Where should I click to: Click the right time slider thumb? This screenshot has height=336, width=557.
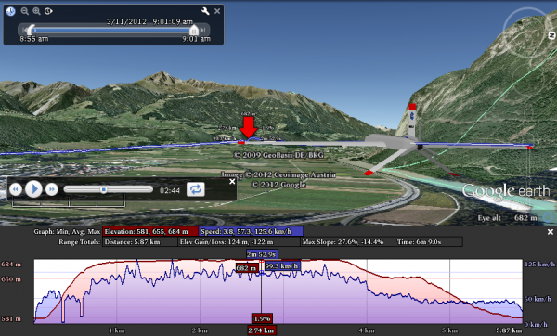pyautogui.click(x=194, y=30)
